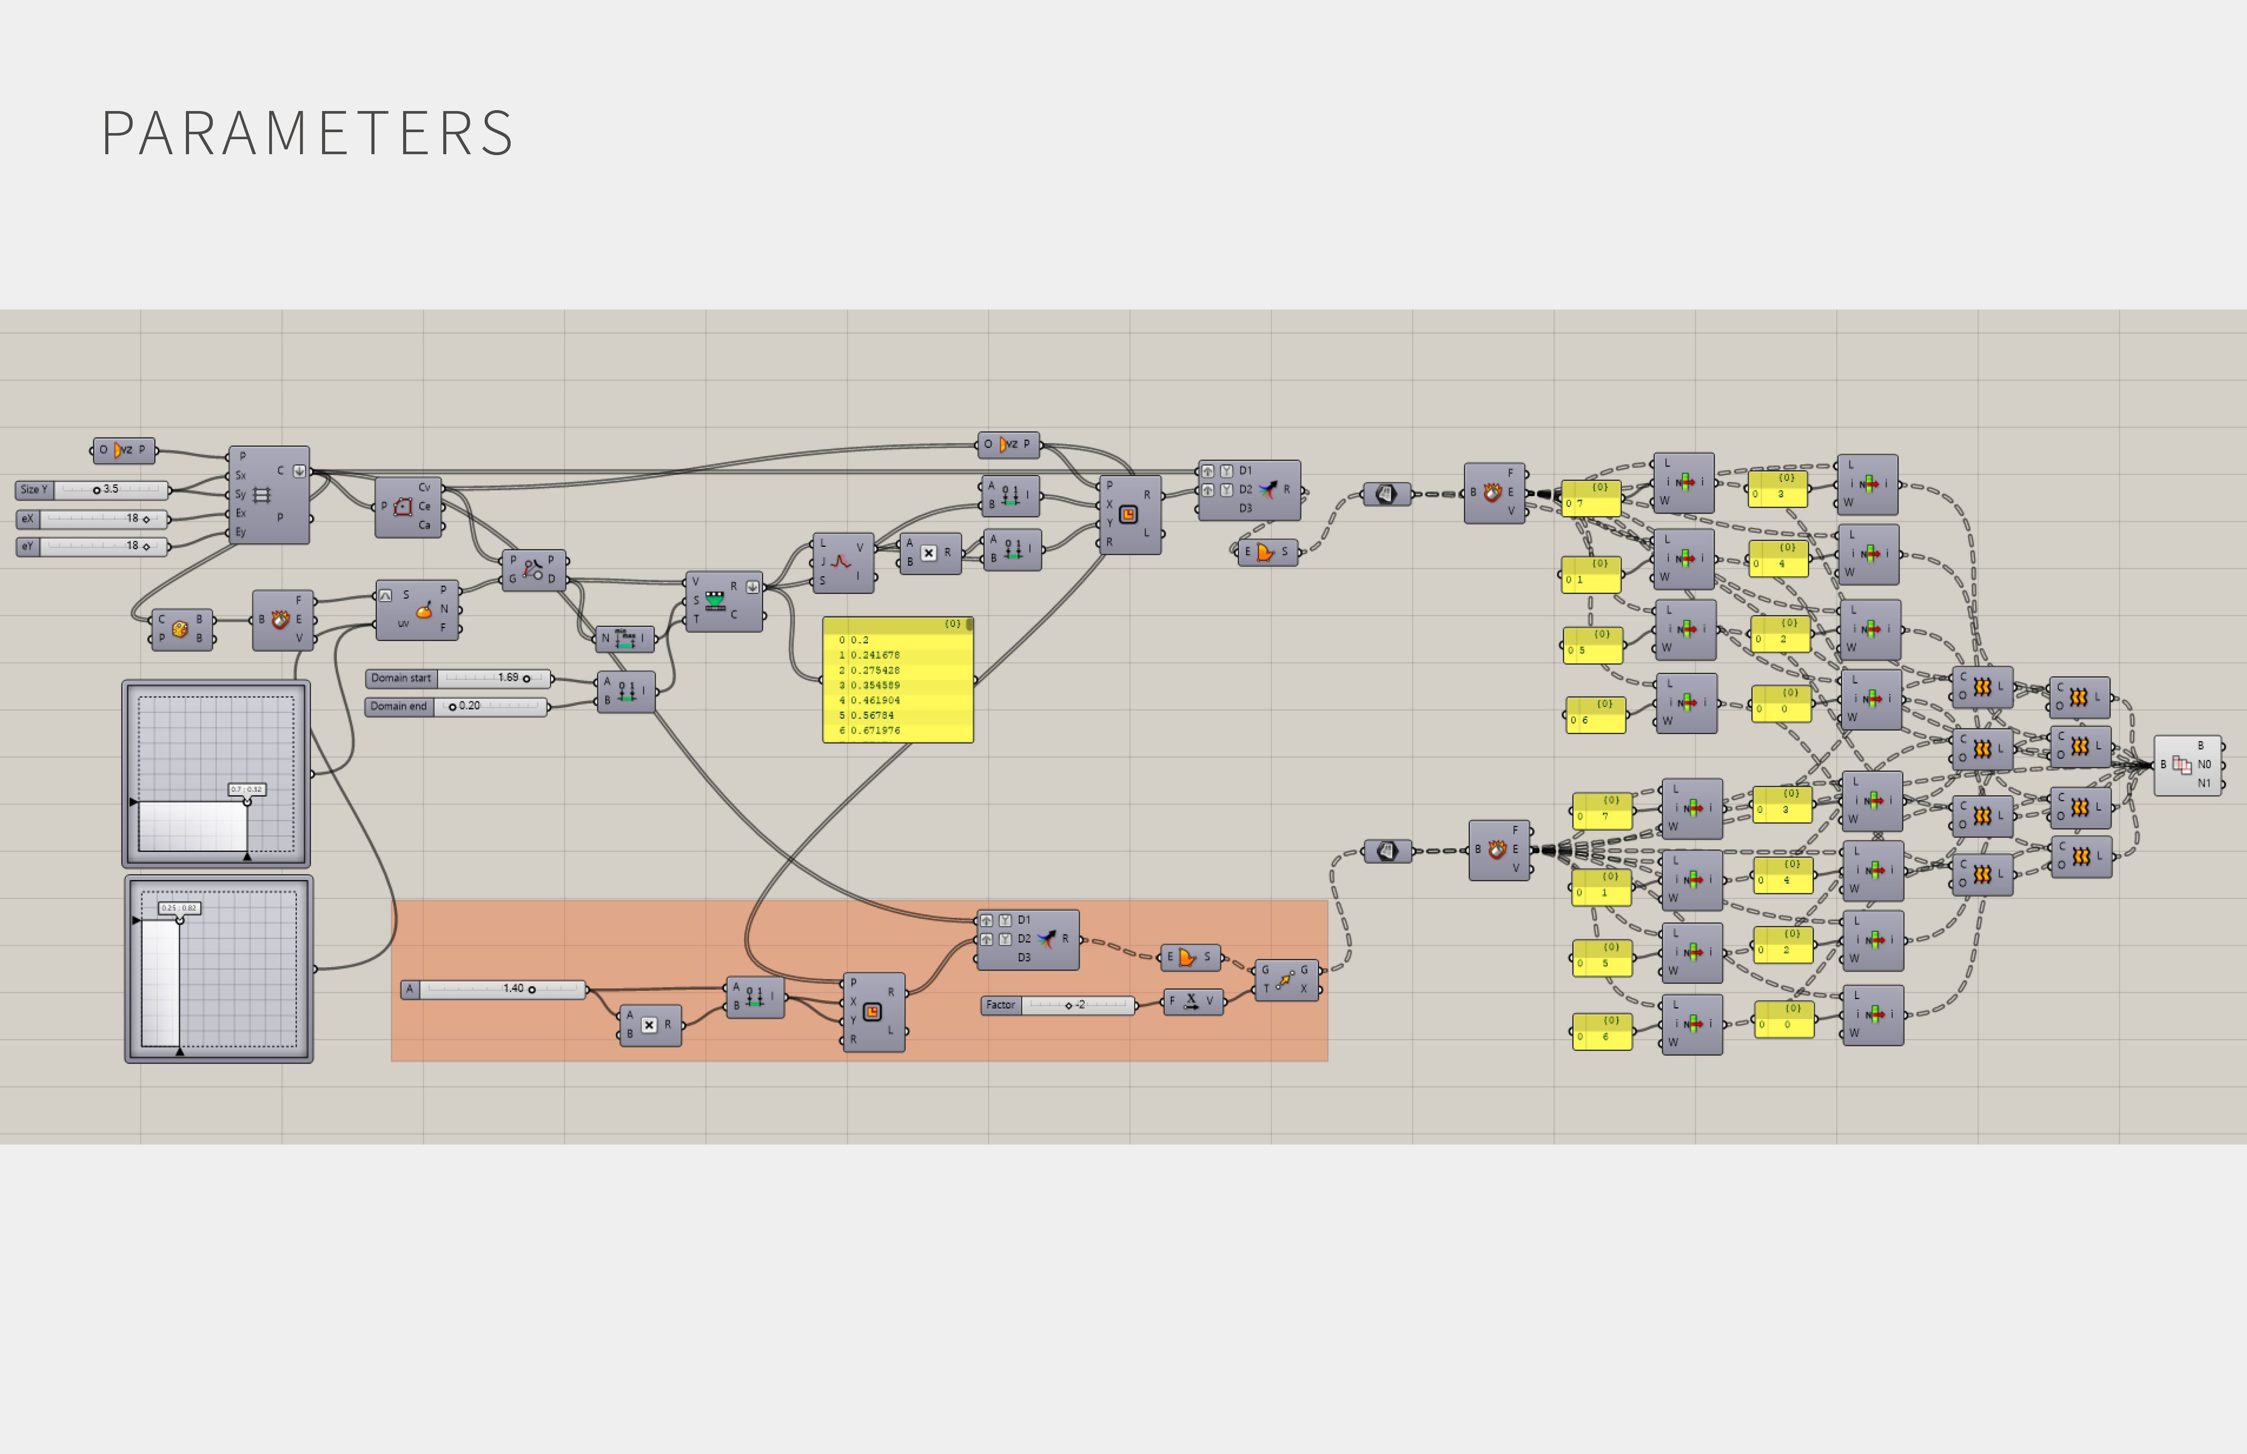Screen dimensions: 2247x1454
Task: Select the Move component in the orange group
Action: tap(1284, 981)
